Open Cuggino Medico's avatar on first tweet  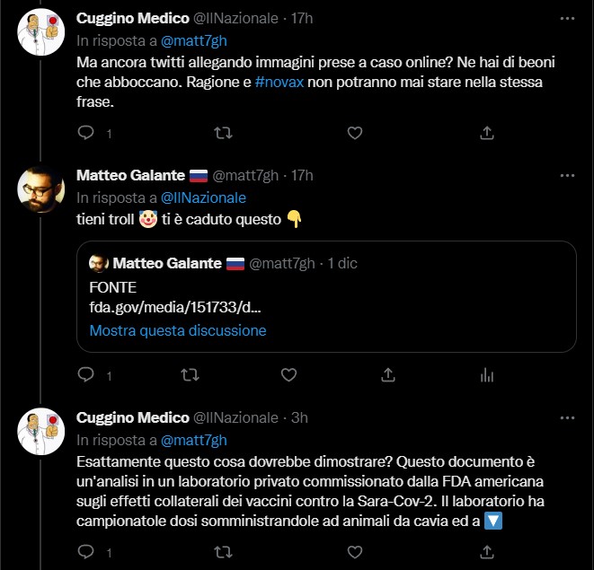[x=40, y=34]
